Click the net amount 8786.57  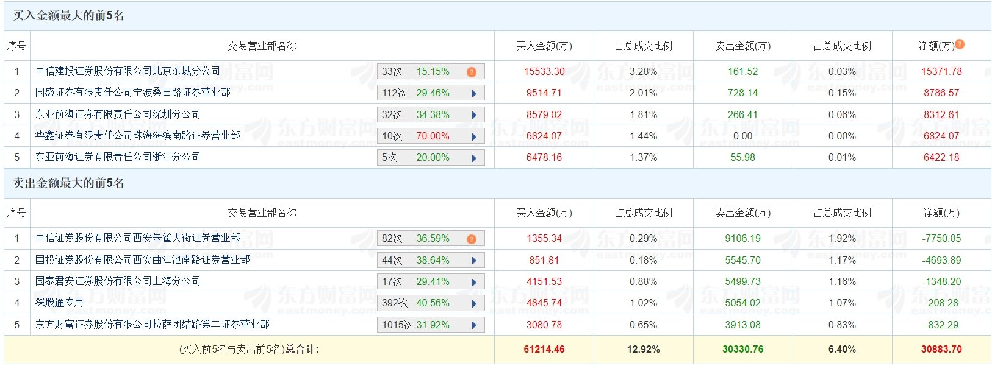tap(941, 93)
